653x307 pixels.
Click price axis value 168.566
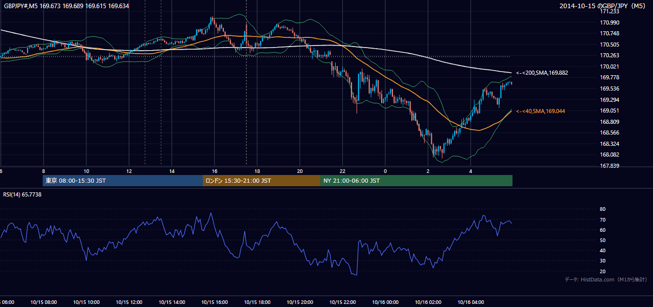pos(610,133)
